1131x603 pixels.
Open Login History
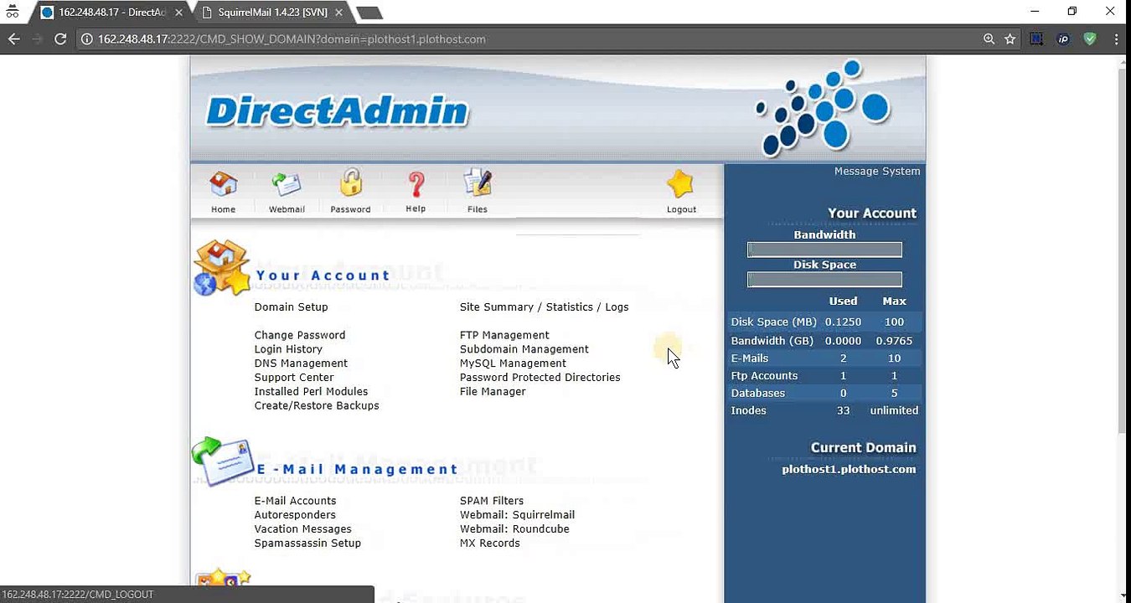[288, 349]
